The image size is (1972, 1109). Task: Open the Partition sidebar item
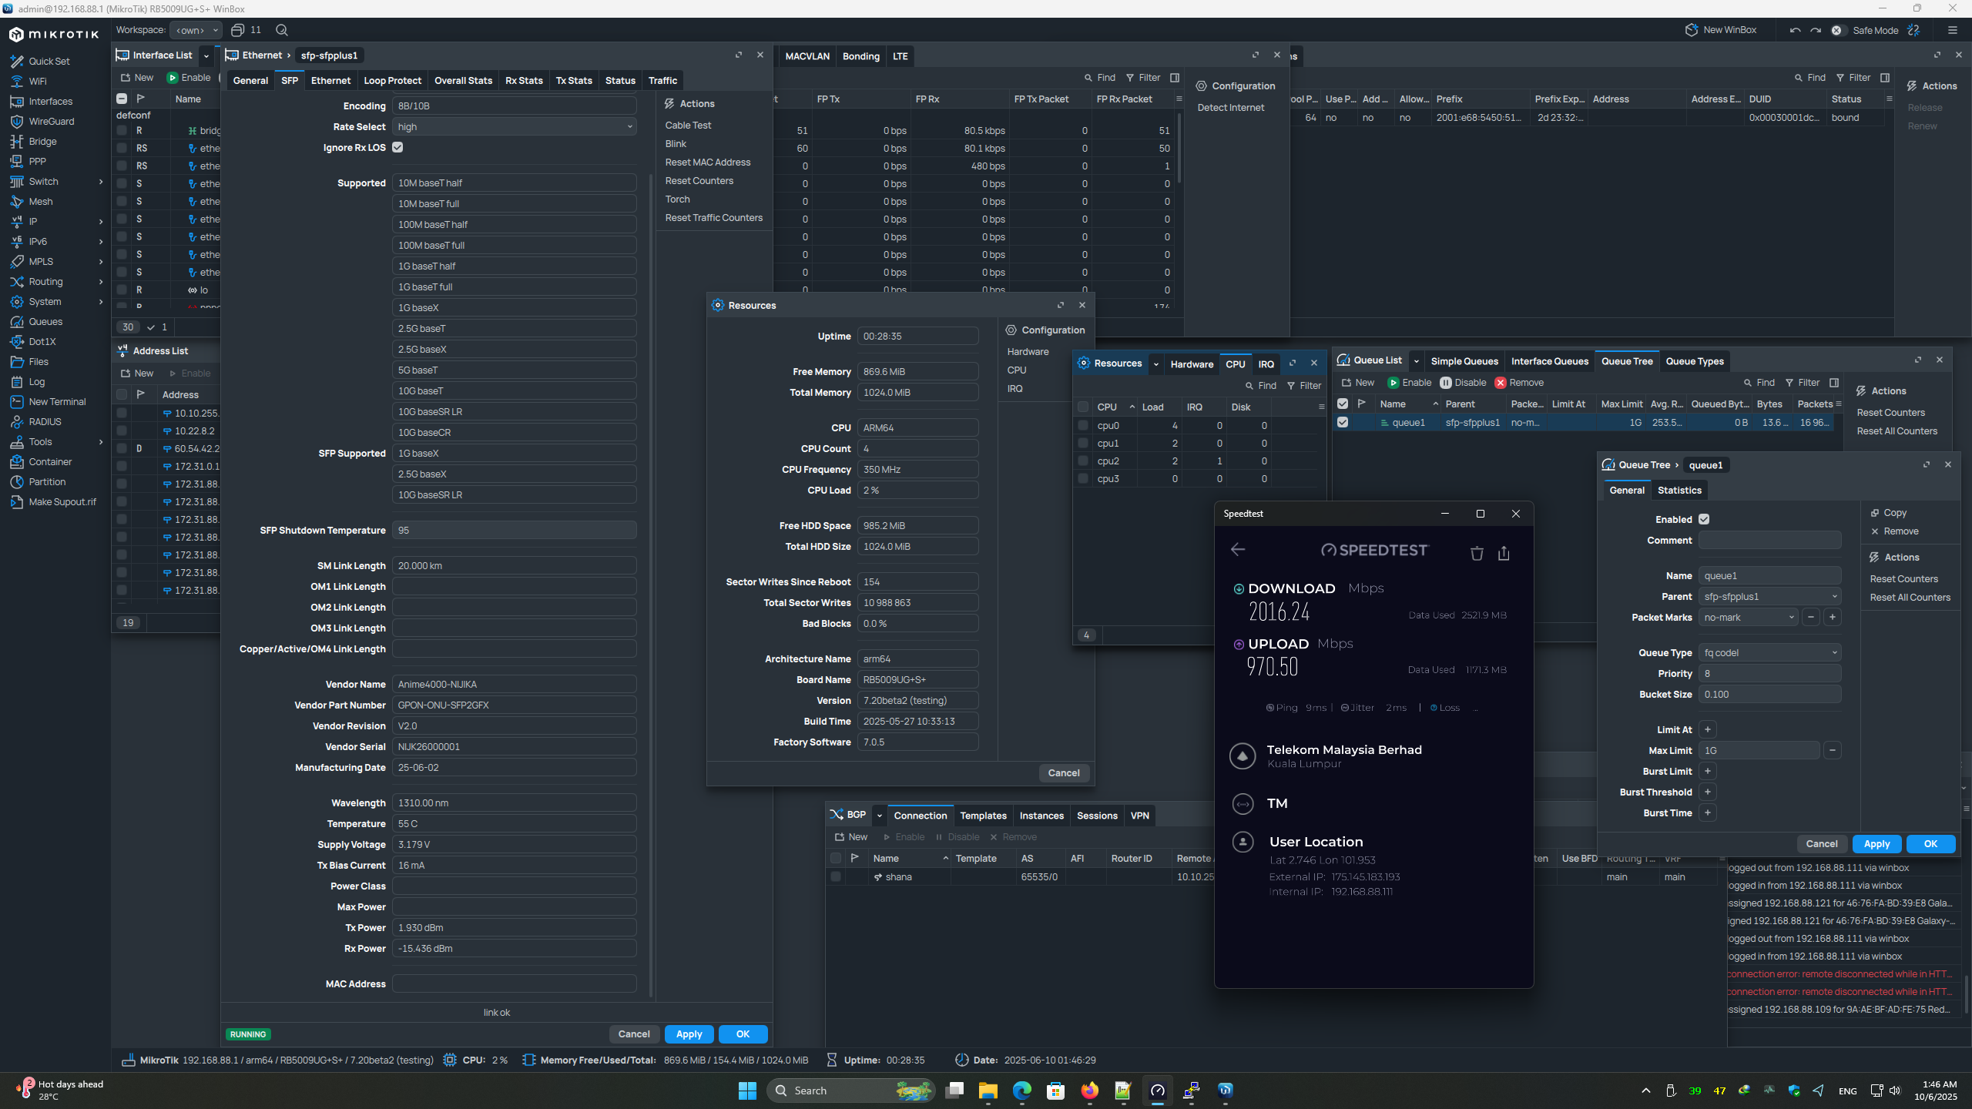pos(47,482)
